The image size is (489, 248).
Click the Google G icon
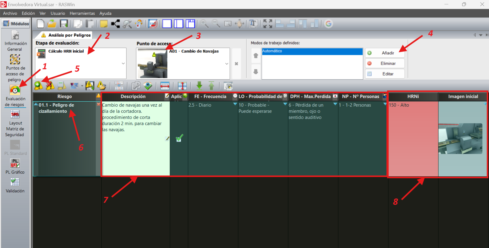coord(329,24)
